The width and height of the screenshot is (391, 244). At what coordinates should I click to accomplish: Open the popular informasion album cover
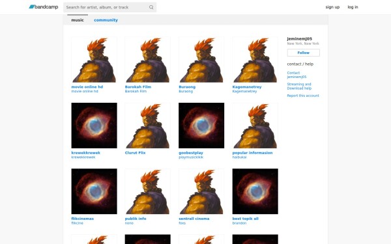click(x=255, y=126)
